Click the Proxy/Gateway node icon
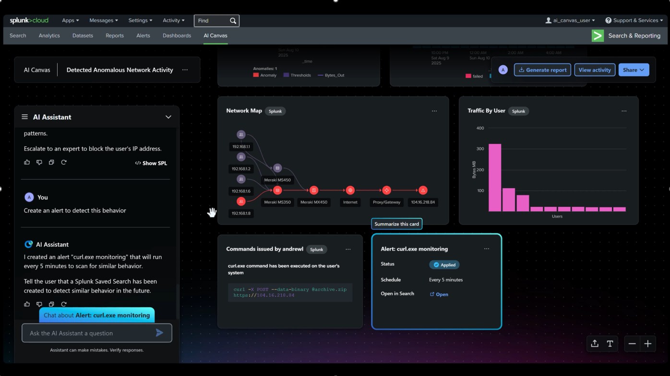This screenshot has height=376, width=670. pos(386,190)
